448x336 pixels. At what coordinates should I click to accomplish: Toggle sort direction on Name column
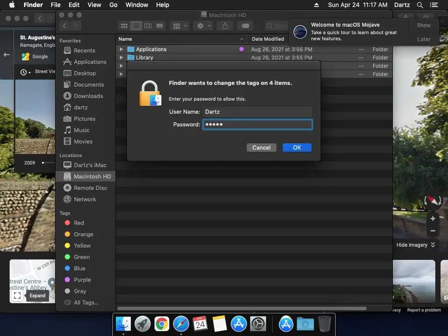click(241, 39)
